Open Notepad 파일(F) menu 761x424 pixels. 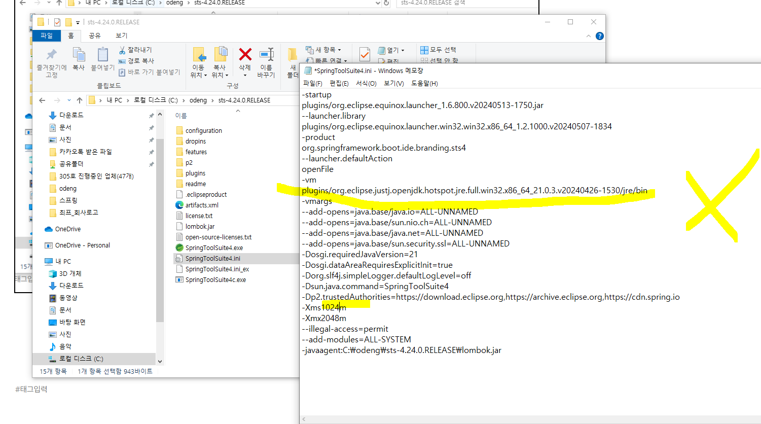point(312,83)
